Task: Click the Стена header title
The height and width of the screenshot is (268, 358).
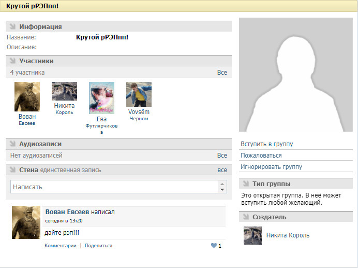Action: [28, 170]
